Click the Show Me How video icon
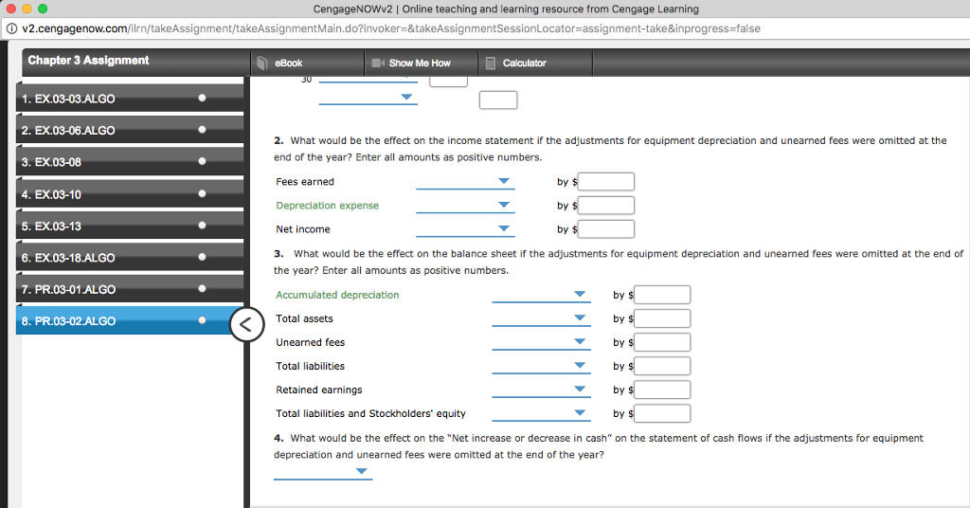970x508 pixels. (378, 63)
